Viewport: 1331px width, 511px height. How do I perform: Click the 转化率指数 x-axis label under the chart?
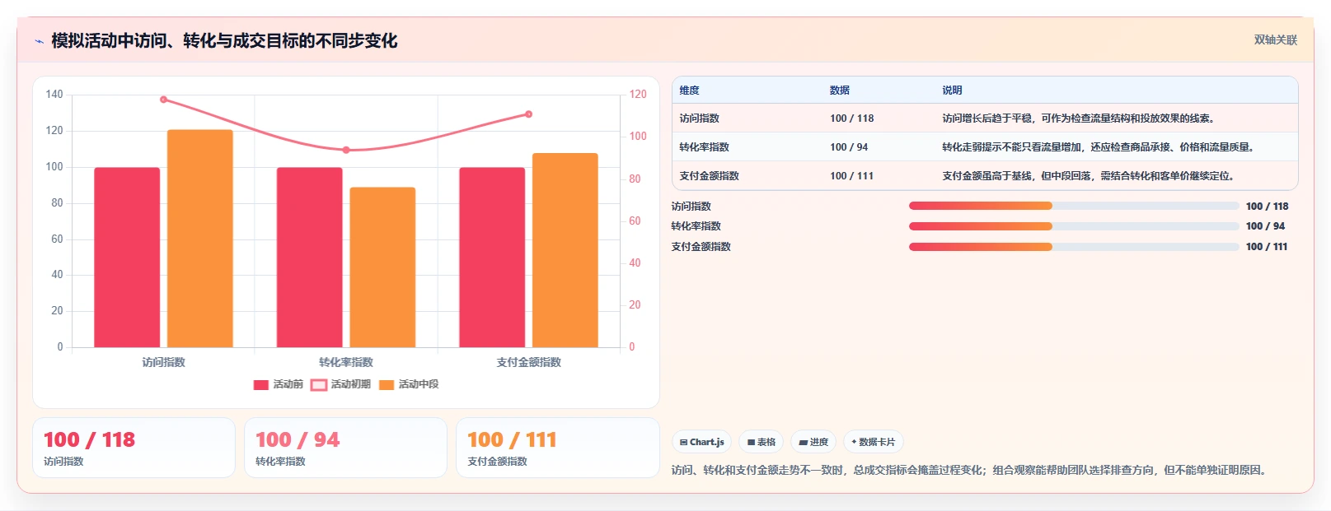[x=346, y=362]
